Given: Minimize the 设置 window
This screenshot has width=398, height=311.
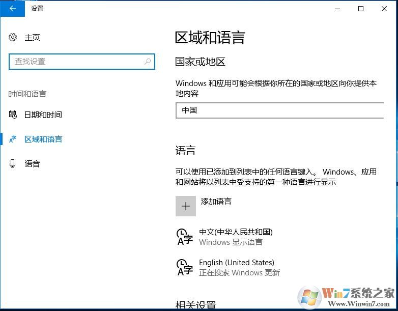Looking at the screenshot, I should pyautogui.click(x=337, y=8).
